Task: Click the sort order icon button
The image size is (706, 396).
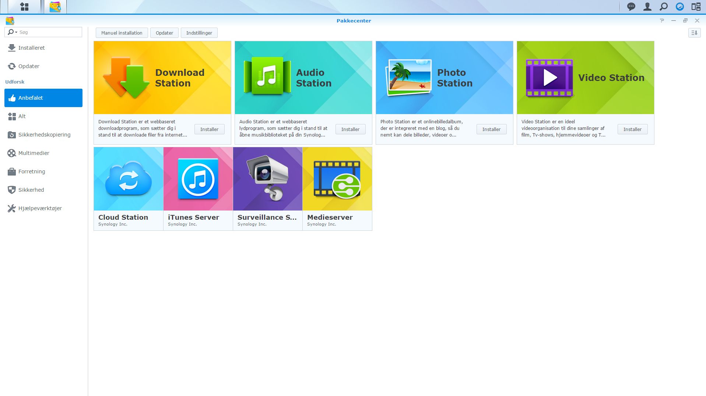Action: tap(694, 33)
